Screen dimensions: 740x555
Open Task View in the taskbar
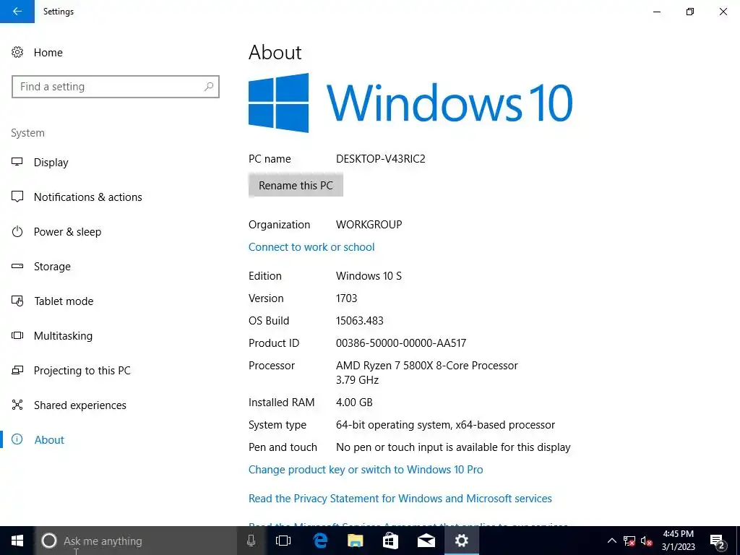283,541
